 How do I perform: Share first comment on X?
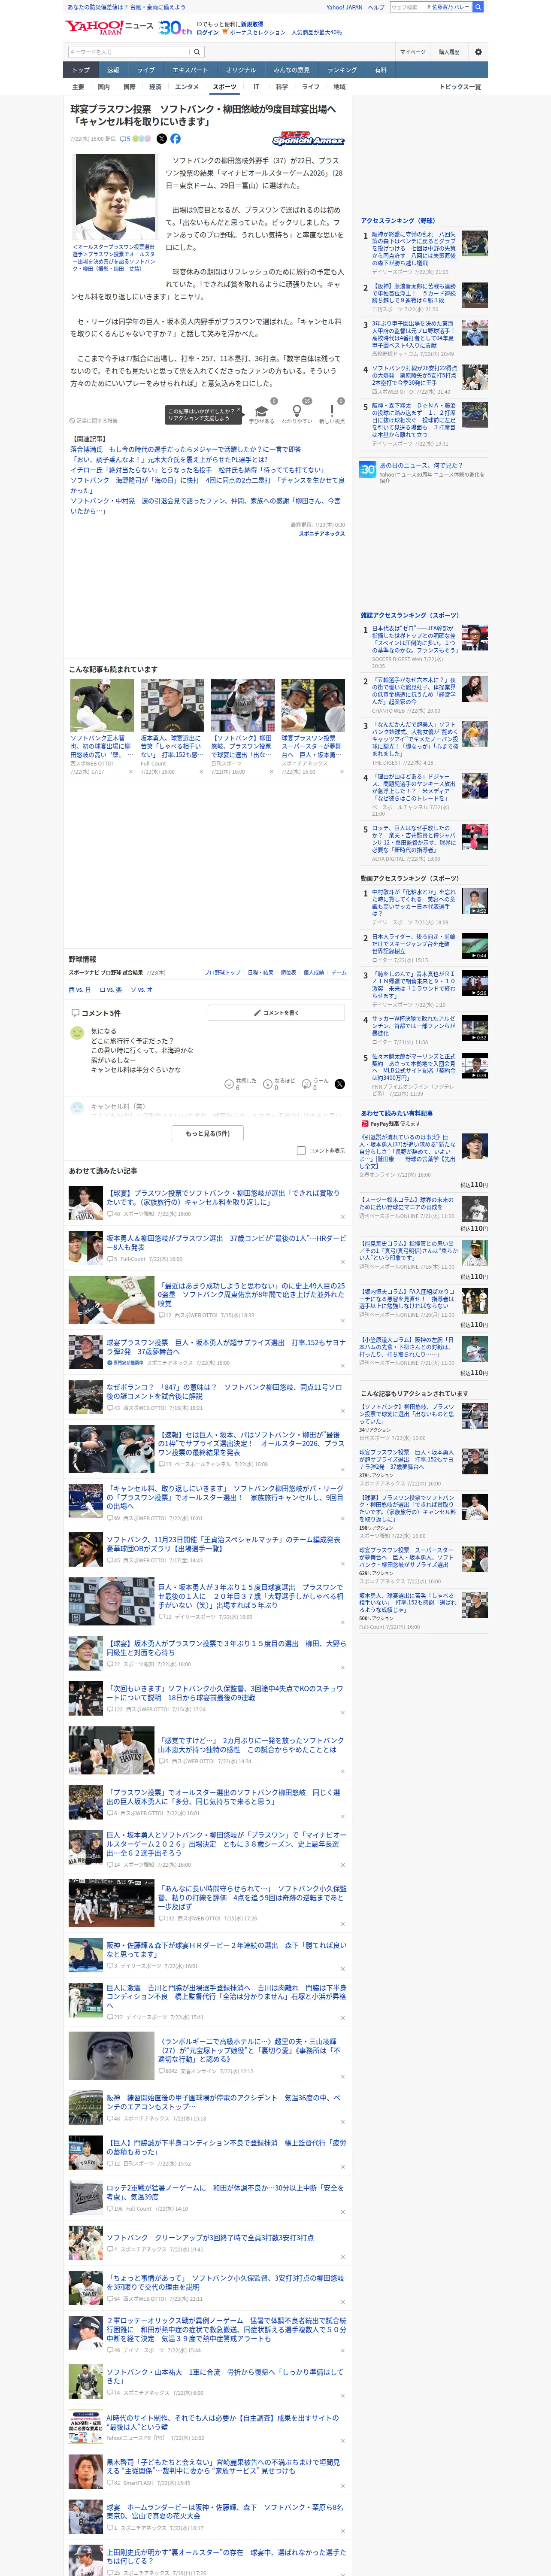(x=339, y=1084)
